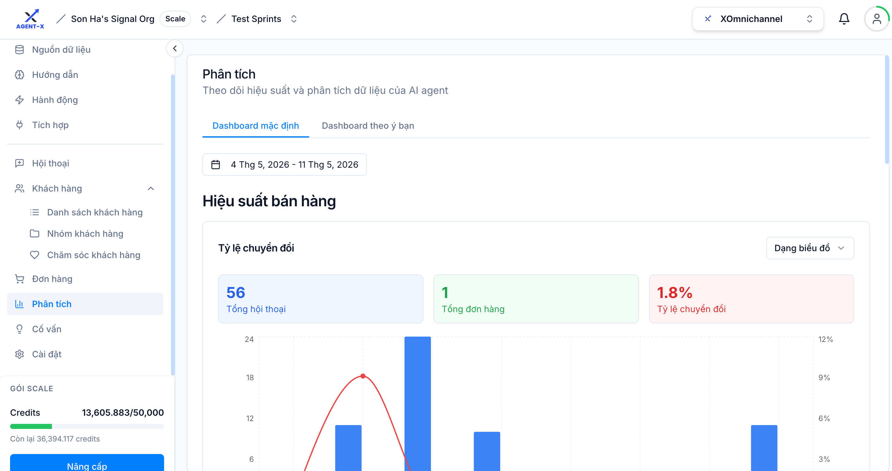Click the heart icon beside Chăm sóc khách hàng
892x471 pixels.
(35, 255)
